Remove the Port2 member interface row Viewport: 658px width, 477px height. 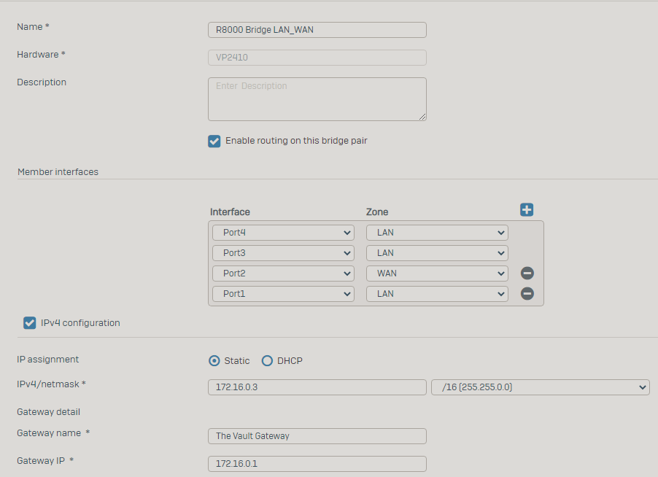coord(527,273)
